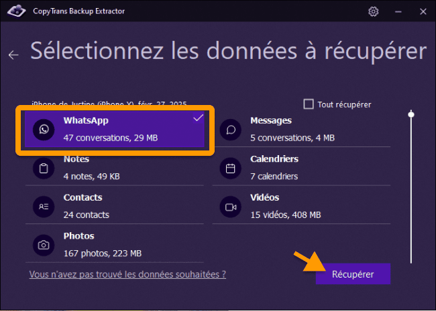Tick the Tout récupérer checkbox
Screen dimensions: 436x311
tap(309, 104)
